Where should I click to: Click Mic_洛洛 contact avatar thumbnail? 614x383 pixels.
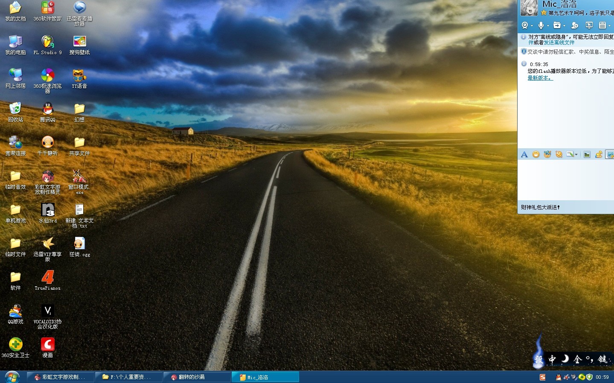point(529,8)
